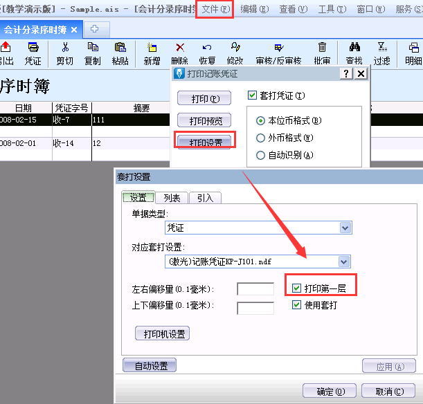Viewport: 423px width, 404px height.
Task: Click the 复制 (Copy) toolbar icon
Action: (92, 48)
